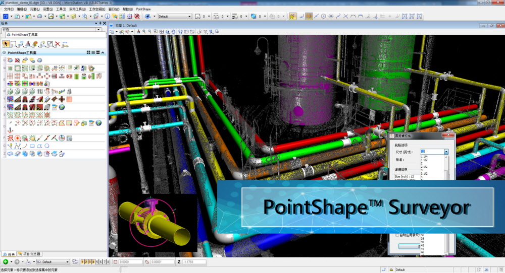
Task: Pick the SmartLine tool in row G
Action: point(17,146)
